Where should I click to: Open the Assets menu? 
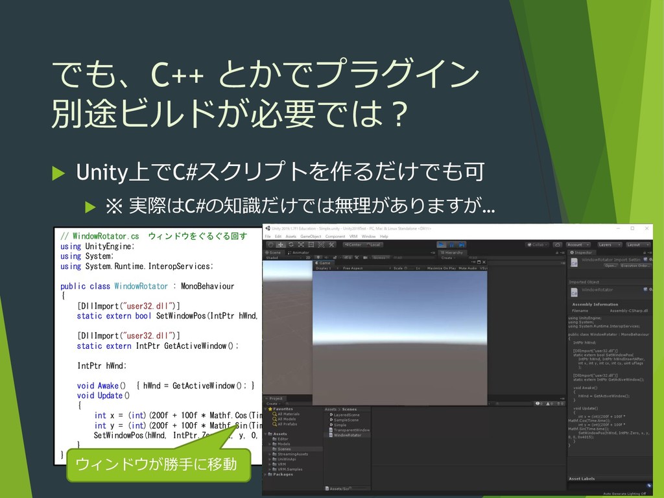coord(291,236)
